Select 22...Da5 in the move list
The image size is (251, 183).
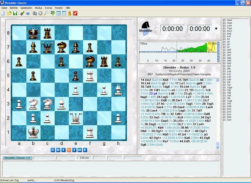[227, 120]
